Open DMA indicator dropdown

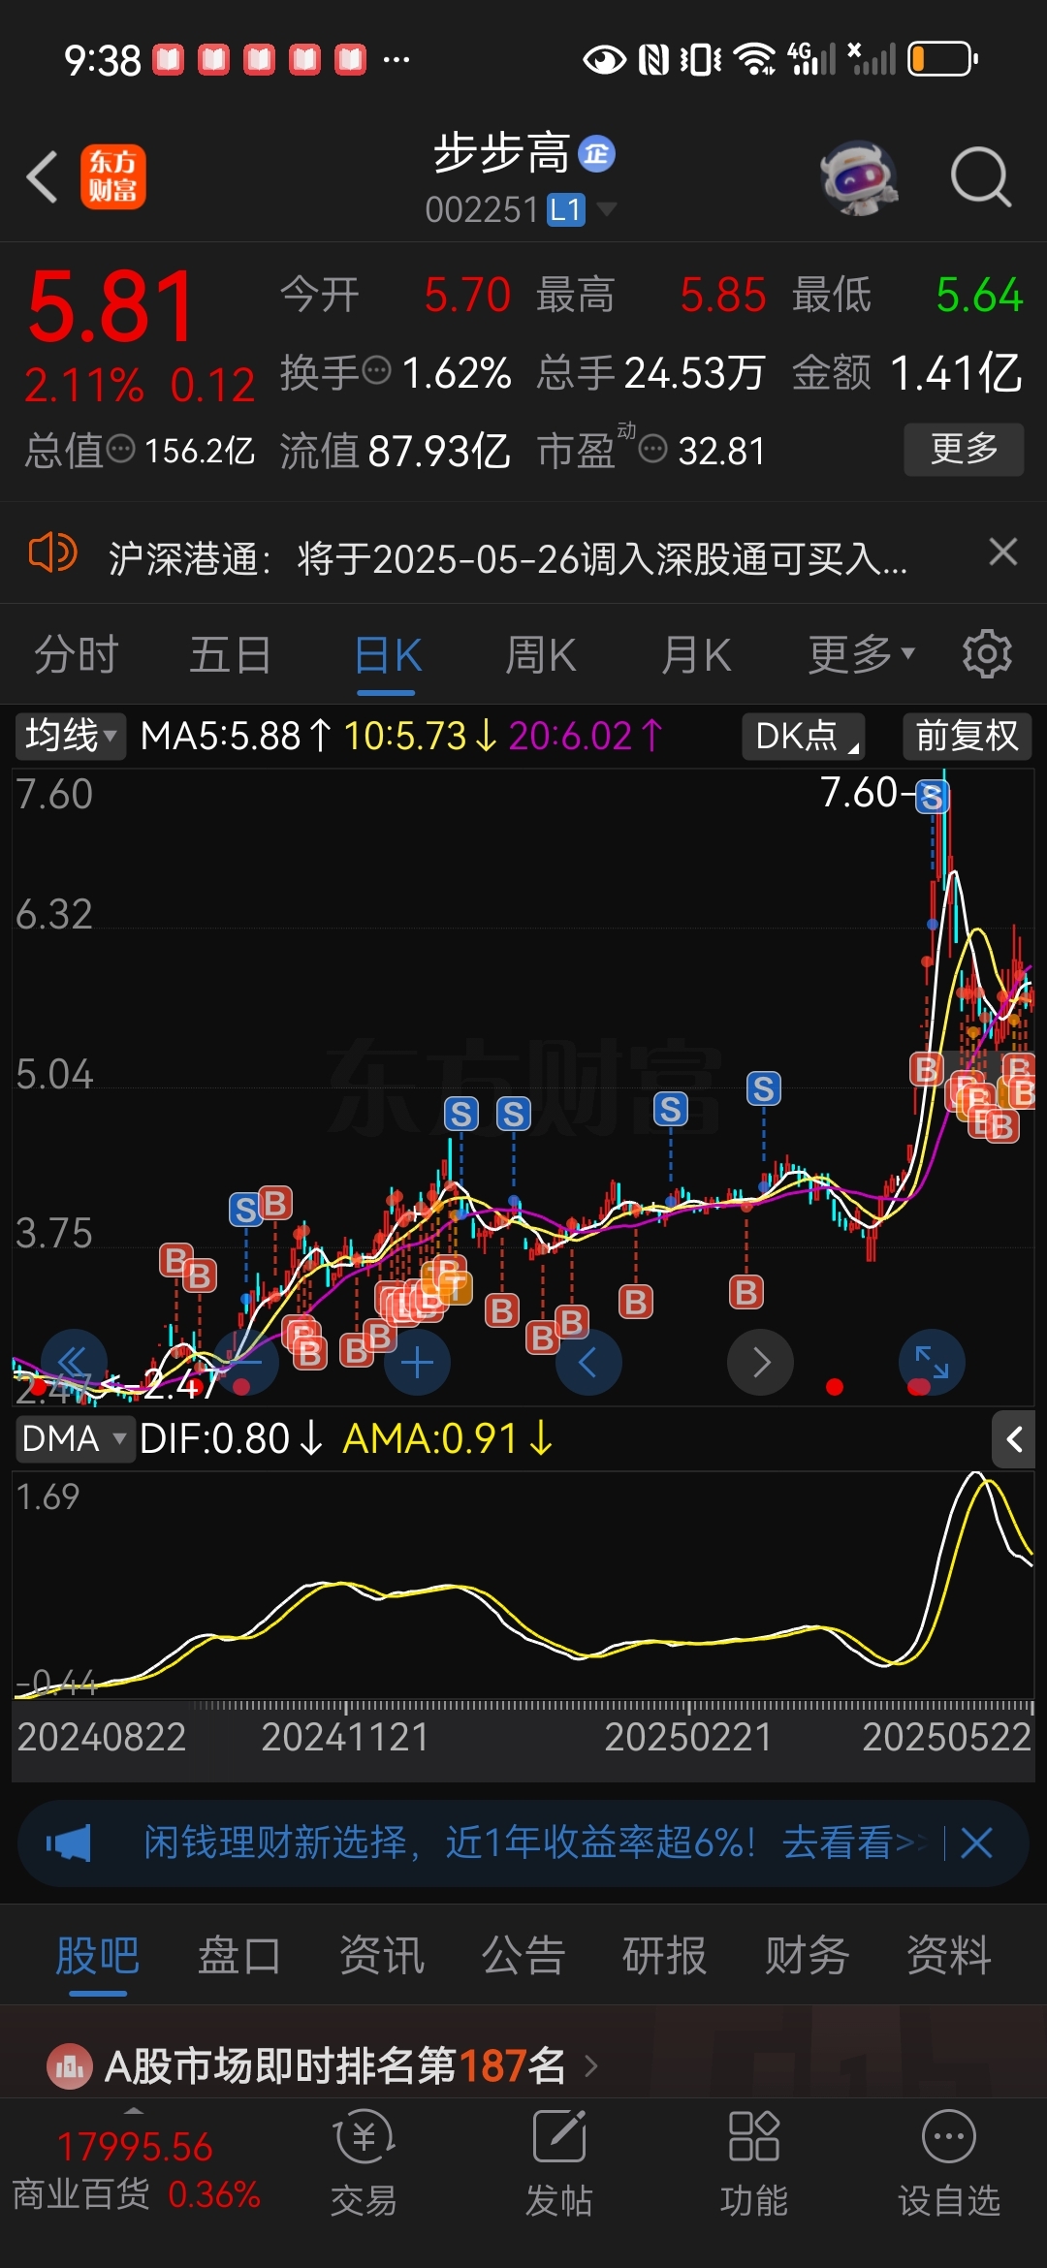pos(74,1438)
